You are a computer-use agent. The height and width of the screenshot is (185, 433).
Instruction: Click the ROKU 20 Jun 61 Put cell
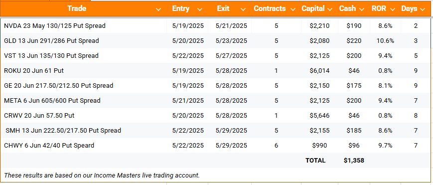pos(84,71)
